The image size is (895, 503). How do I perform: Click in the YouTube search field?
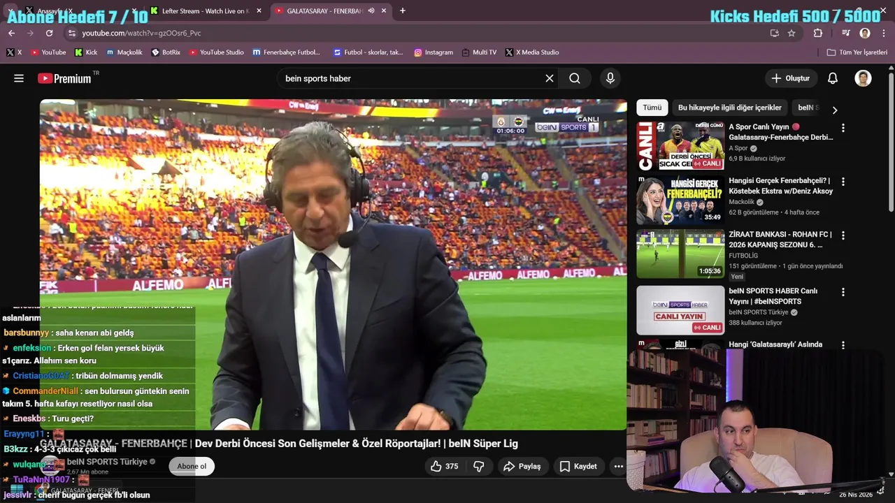413,78
